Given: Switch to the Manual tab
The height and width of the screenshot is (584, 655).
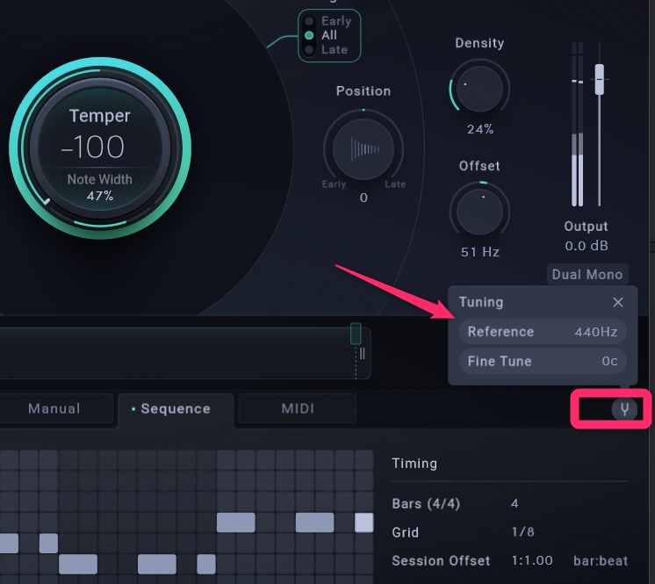Looking at the screenshot, I should tap(54, 408).
